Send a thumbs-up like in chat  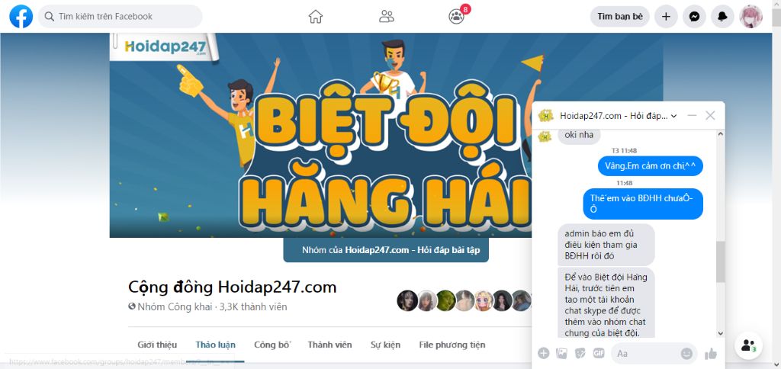click(x=711, y=354)
